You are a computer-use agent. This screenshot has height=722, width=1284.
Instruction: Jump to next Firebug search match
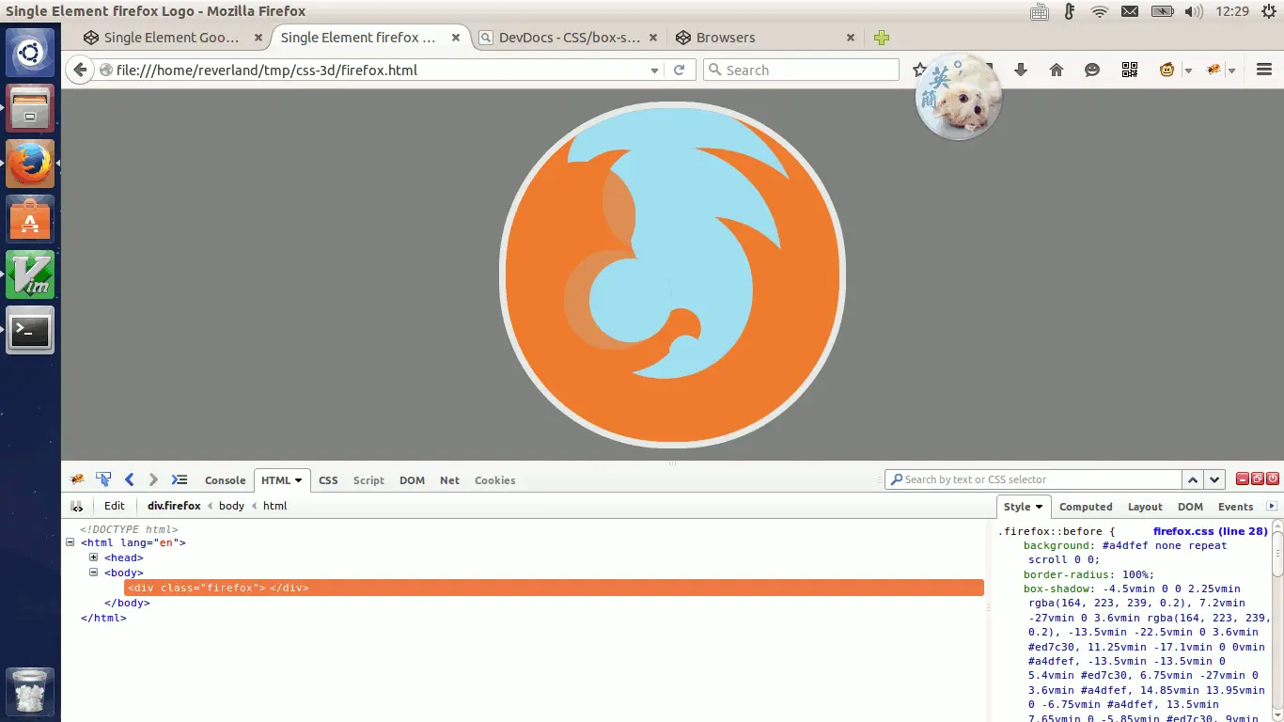(1214, 479)
